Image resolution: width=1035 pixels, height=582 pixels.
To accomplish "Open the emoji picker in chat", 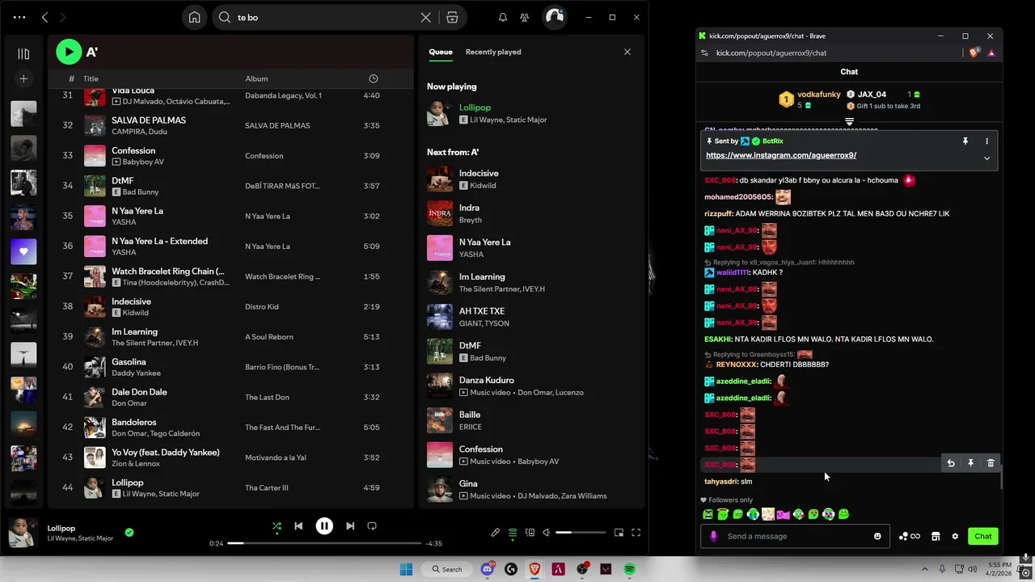I will pos(877,536).
